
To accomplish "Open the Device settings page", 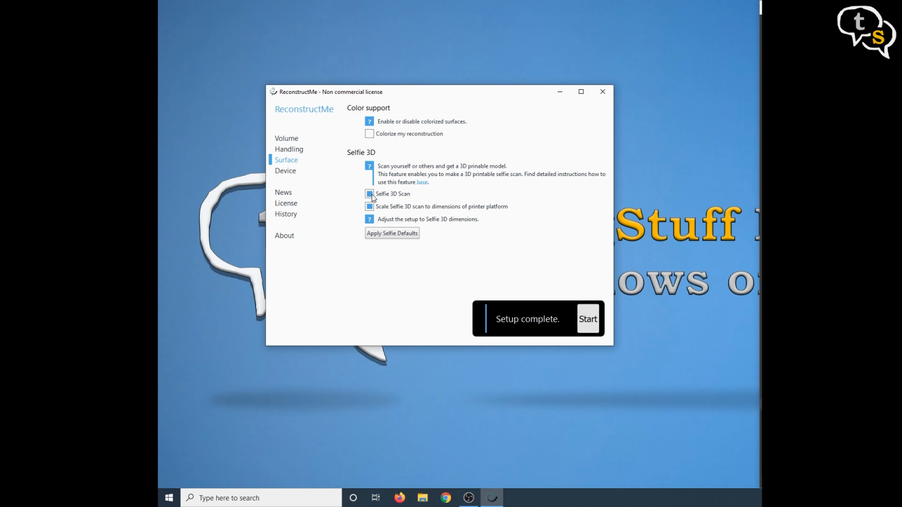I will pos(285,171).
